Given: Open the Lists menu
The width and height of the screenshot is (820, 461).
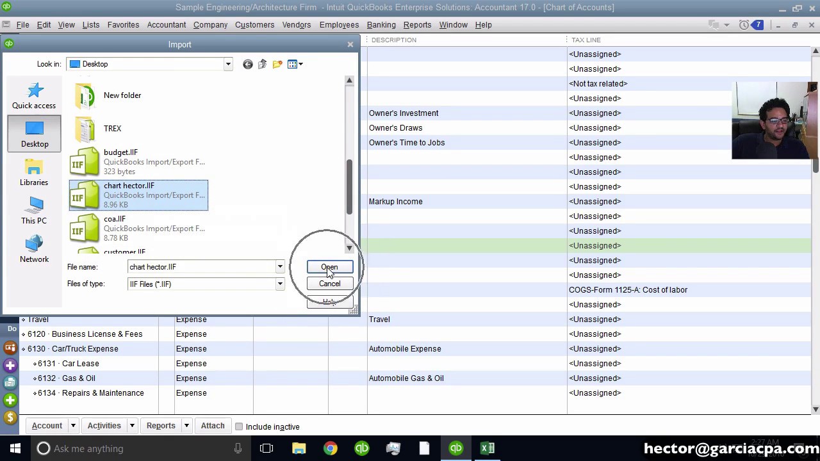Looking at the screenshot, I should coord(91,25).
